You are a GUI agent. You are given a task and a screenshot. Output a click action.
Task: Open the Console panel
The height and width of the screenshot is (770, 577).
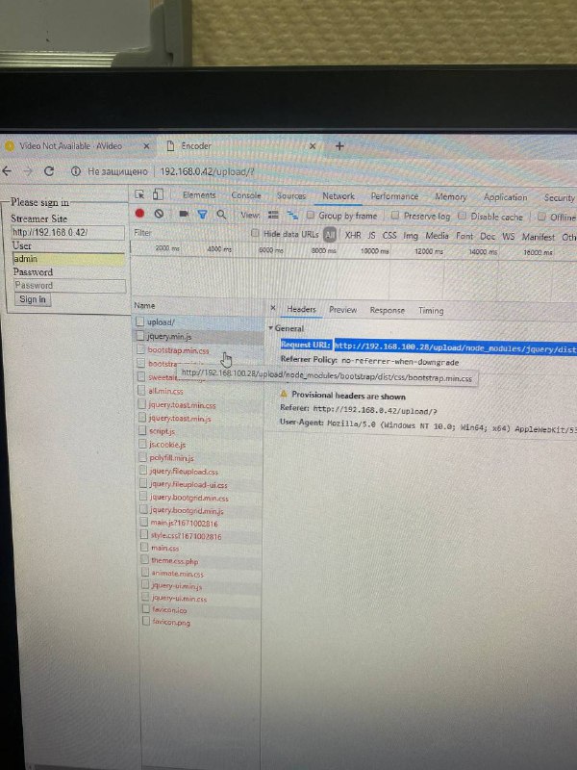pos(246,195)
